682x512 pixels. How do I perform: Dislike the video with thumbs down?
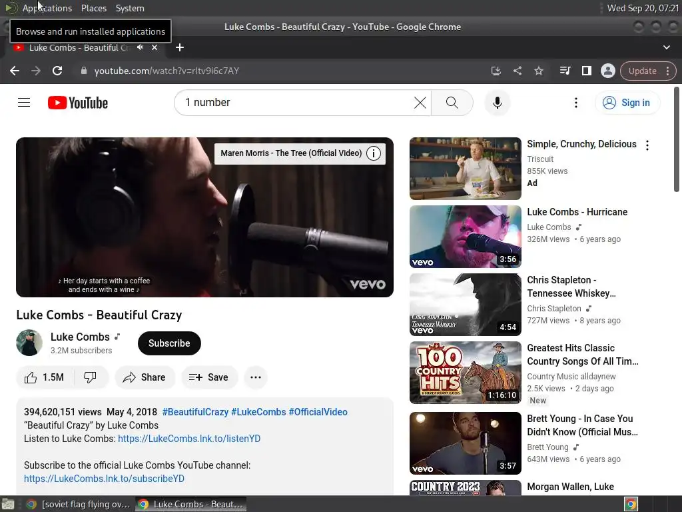(x=90, y=377)
